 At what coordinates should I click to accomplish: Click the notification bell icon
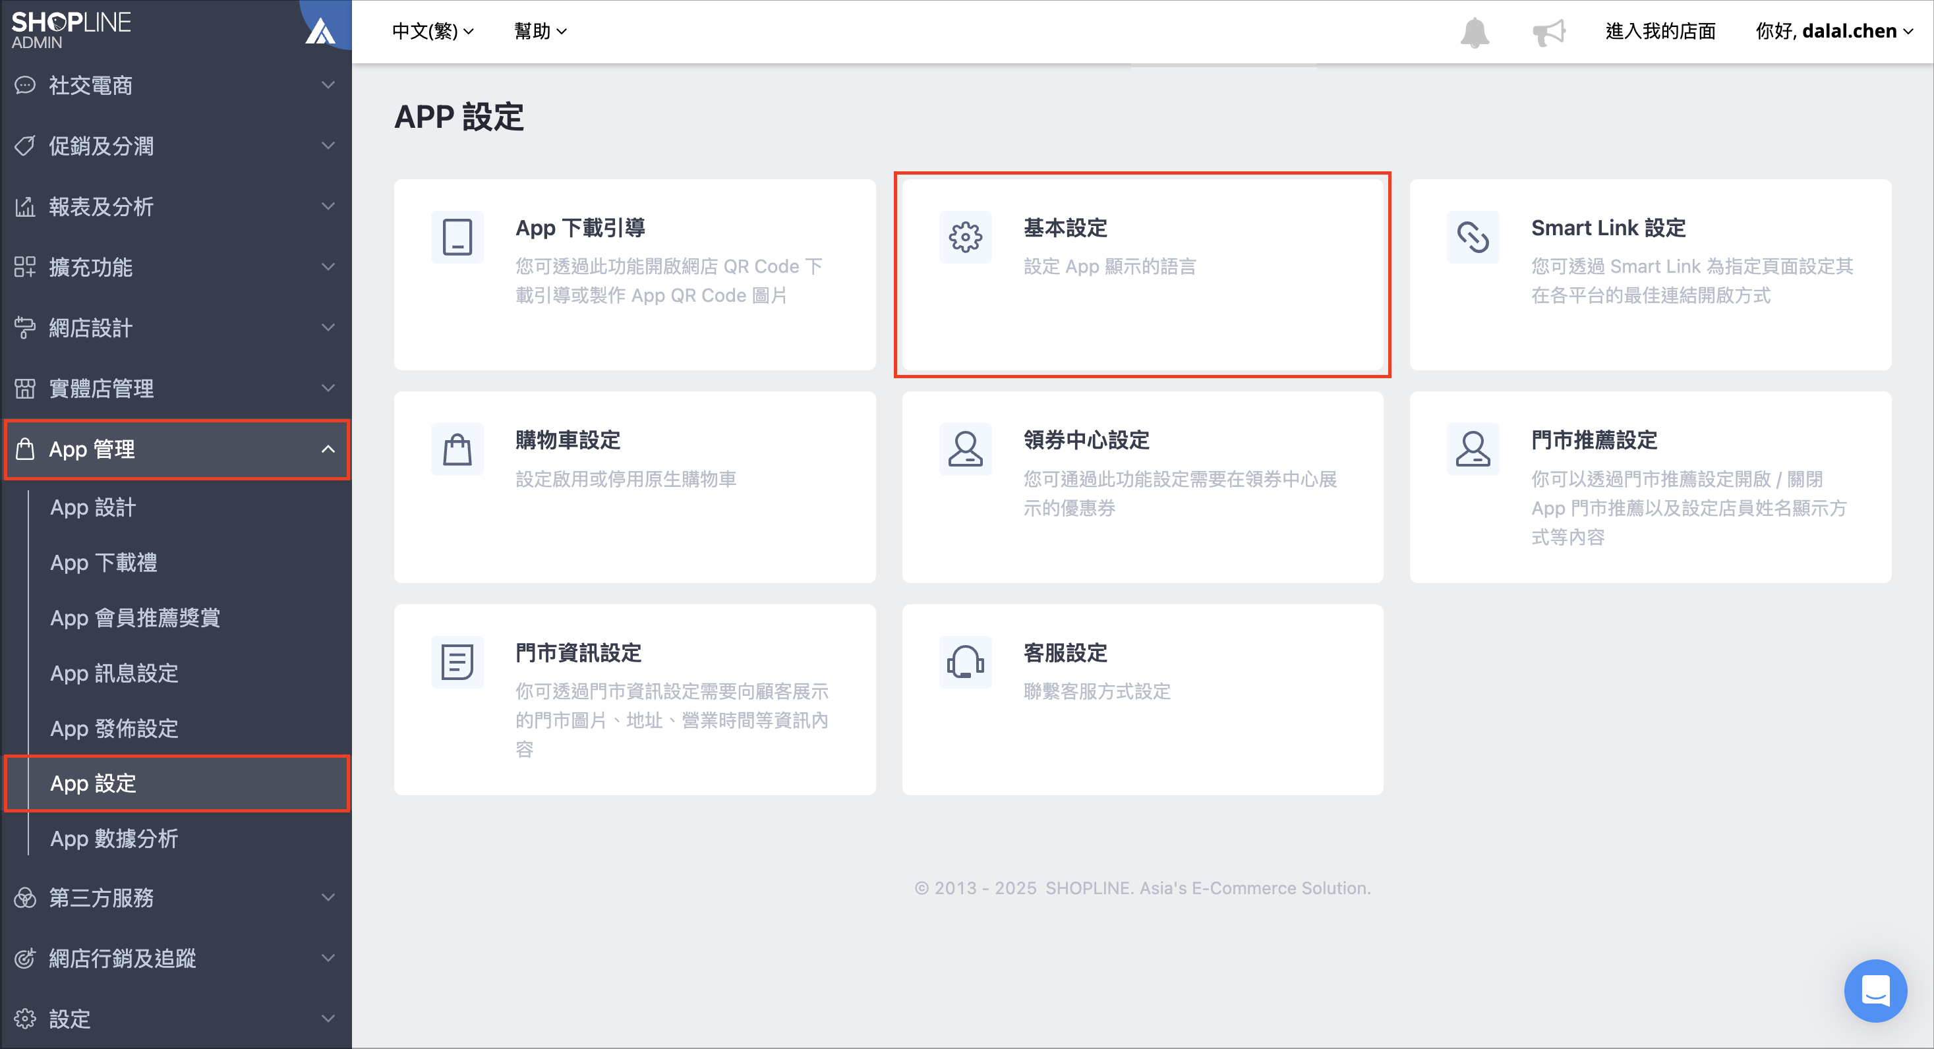[1475, 32]
